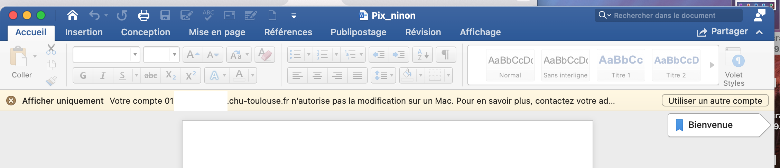Open the font size dropdown arrow
780x168 pixels.
[x=175, y=55]
